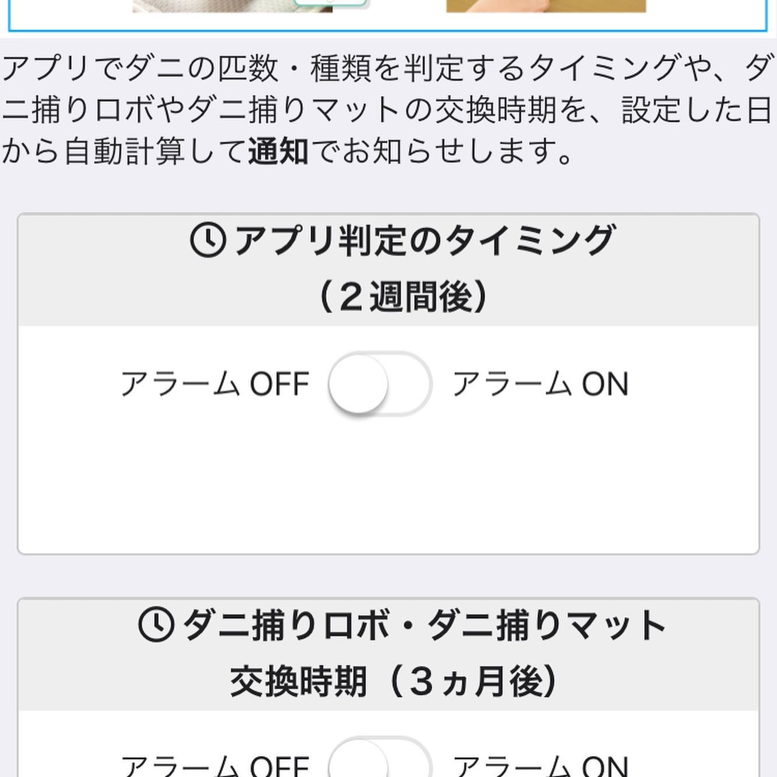The image size is (777, 777).
Task: Click the clock icon beside アプリ判定のタイミング
Action: pos(208,240)
